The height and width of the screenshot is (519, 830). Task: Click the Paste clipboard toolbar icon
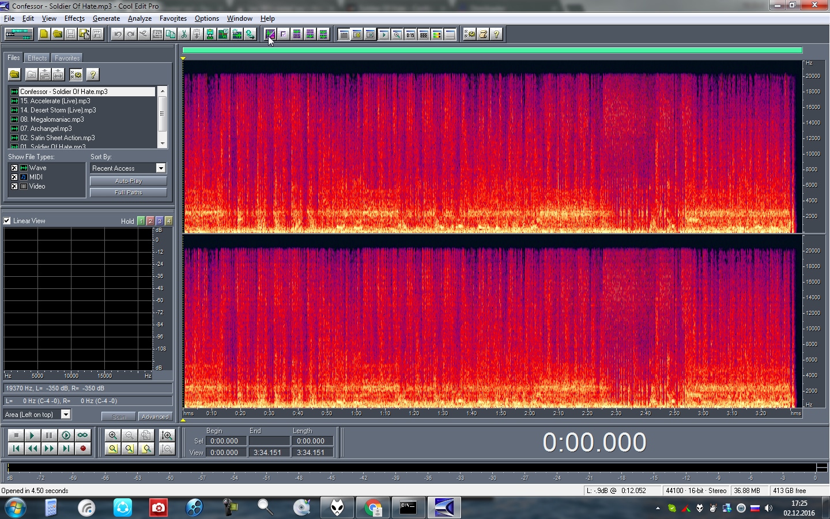(x=197, y=34)
